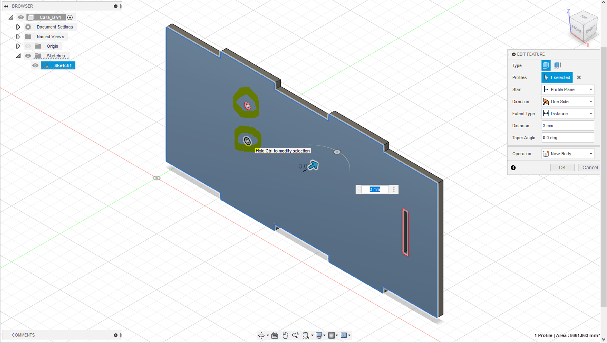Select the Pan hand tool
Screen dimensions: 607x343
pyautogui.click(x=285, y=335)
